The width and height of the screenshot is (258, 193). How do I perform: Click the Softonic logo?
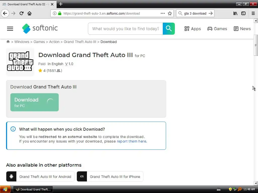[x=40, y=28]
